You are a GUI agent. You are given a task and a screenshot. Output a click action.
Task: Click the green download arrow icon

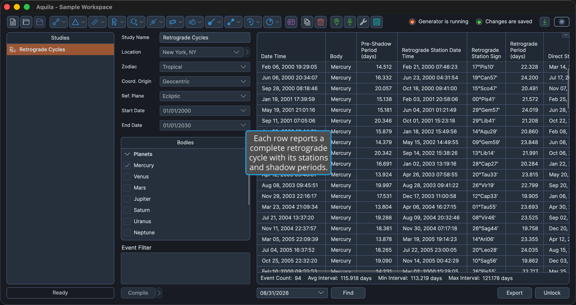545,22
